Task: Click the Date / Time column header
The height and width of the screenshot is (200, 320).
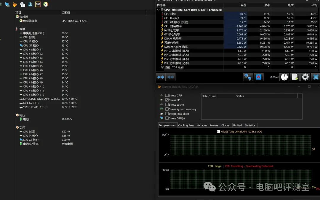Action: [x=209, y=96]
